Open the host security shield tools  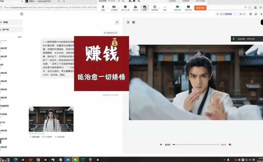click(125, 8)
